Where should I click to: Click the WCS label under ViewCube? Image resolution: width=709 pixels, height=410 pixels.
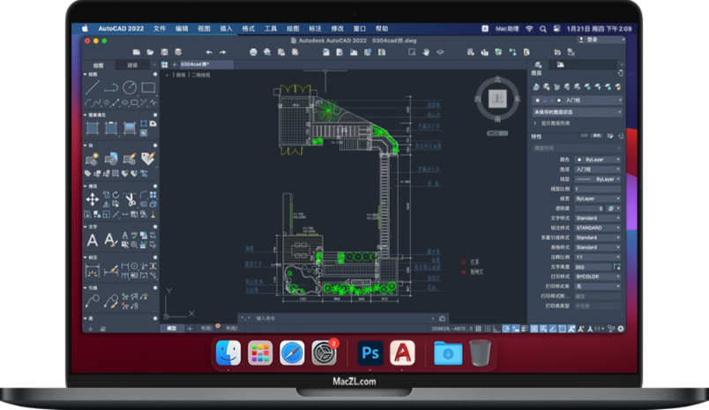497,133
